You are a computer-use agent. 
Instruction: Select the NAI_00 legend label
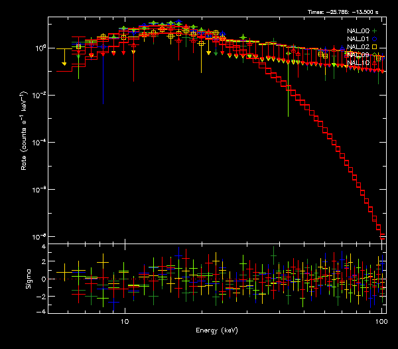click(x=358, y=31)
